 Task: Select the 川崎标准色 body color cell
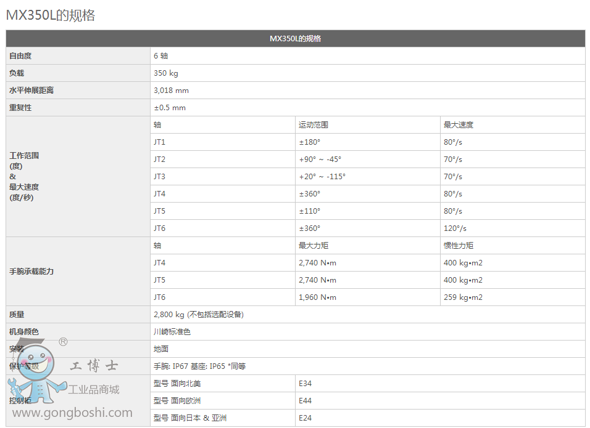click(x=172, y=332)
